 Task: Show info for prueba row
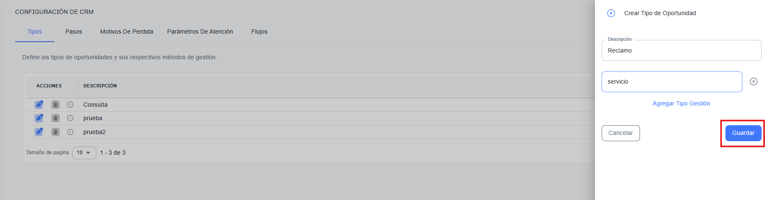point(70,118)
